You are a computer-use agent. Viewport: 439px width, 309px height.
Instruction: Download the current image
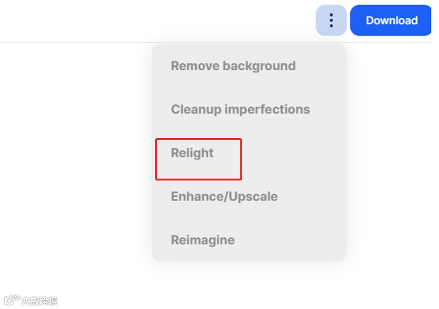click(x=391, y=21)
